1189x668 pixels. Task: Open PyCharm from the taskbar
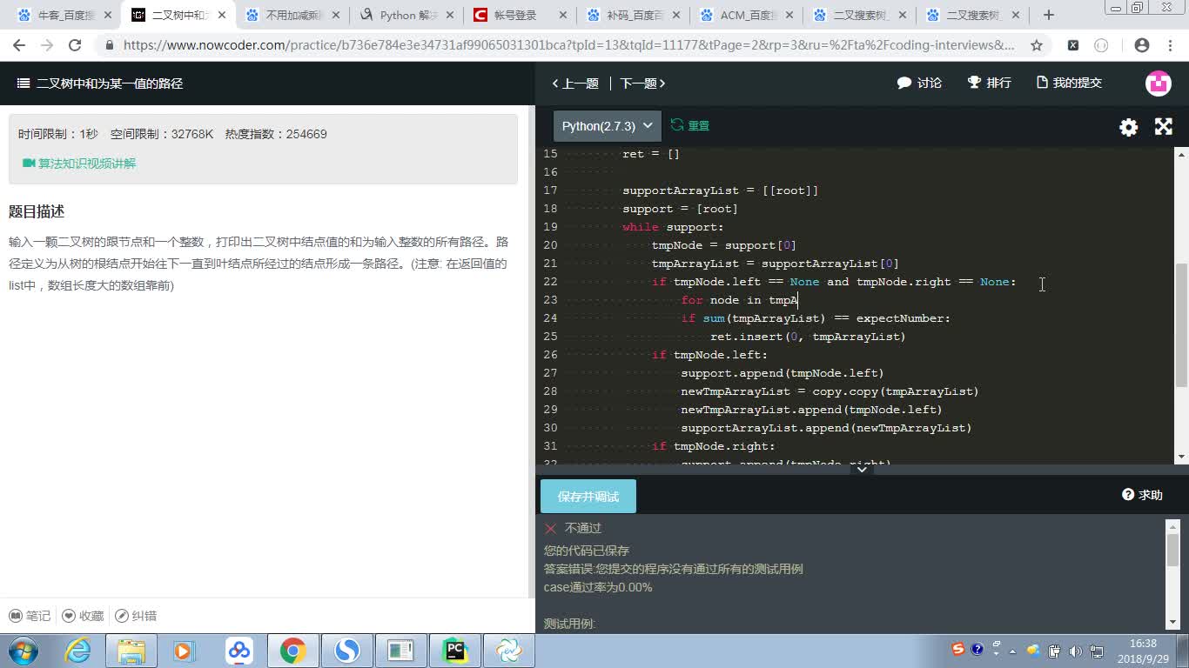pos(453,650)
